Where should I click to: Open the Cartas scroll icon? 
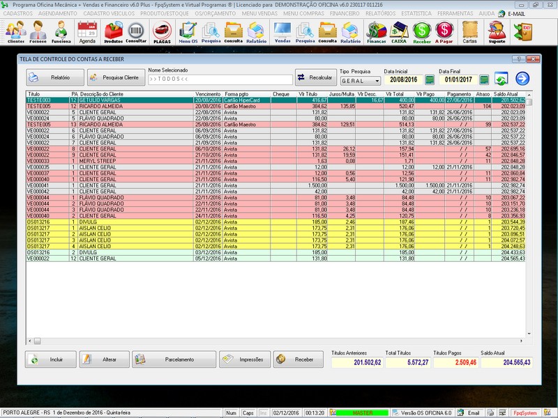click(469, 32)
